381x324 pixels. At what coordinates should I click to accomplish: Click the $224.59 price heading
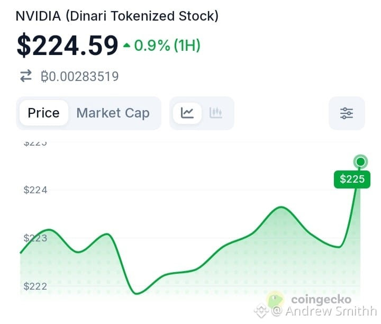coord(67,45)
